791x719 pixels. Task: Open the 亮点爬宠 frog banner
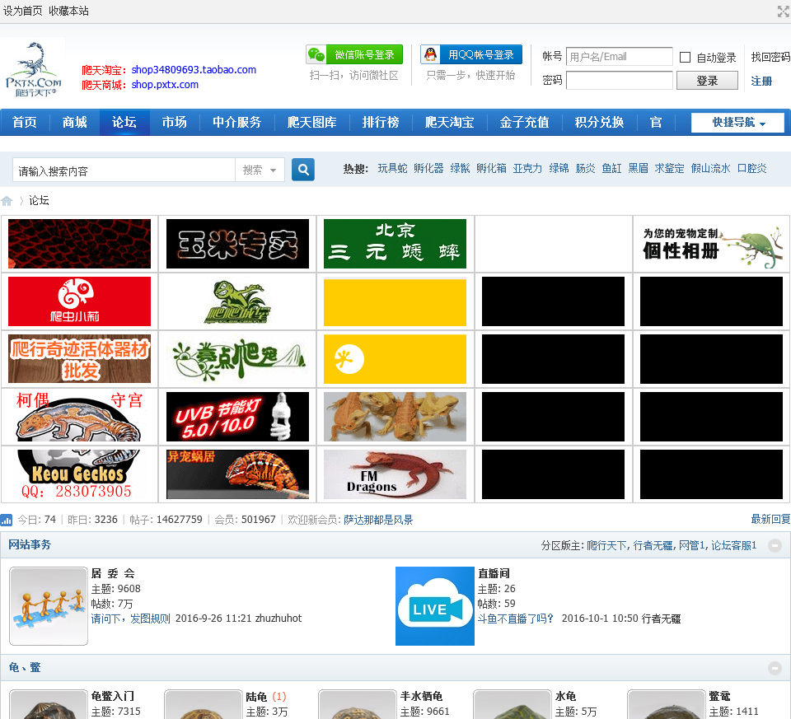(x=237, y=358)
